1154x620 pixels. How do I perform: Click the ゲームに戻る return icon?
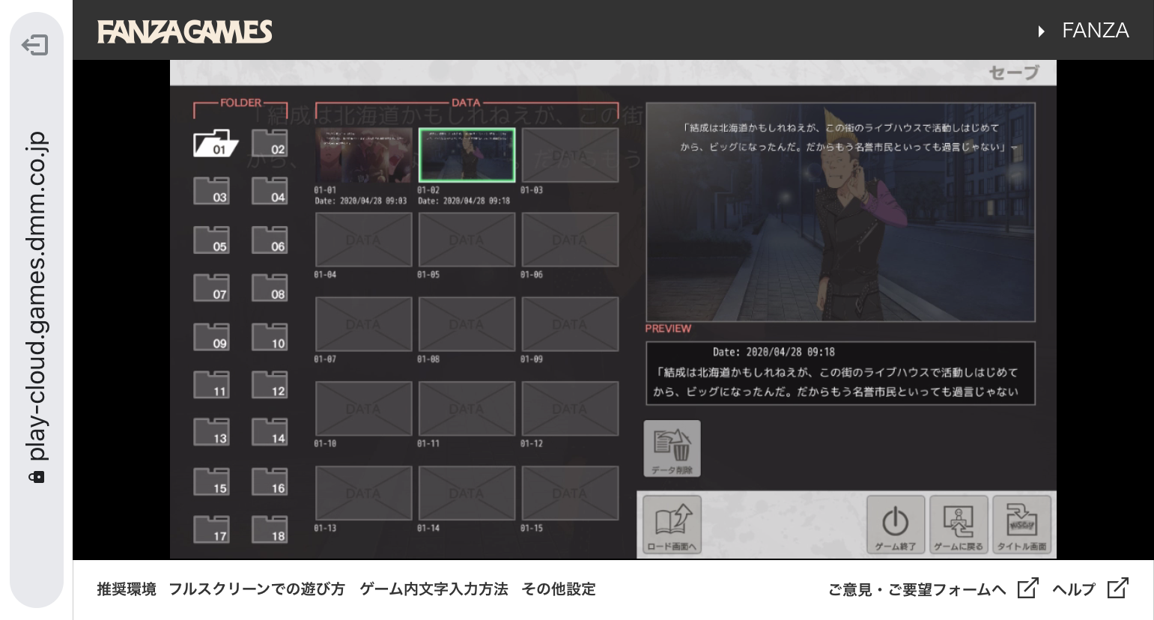[959, 524]
